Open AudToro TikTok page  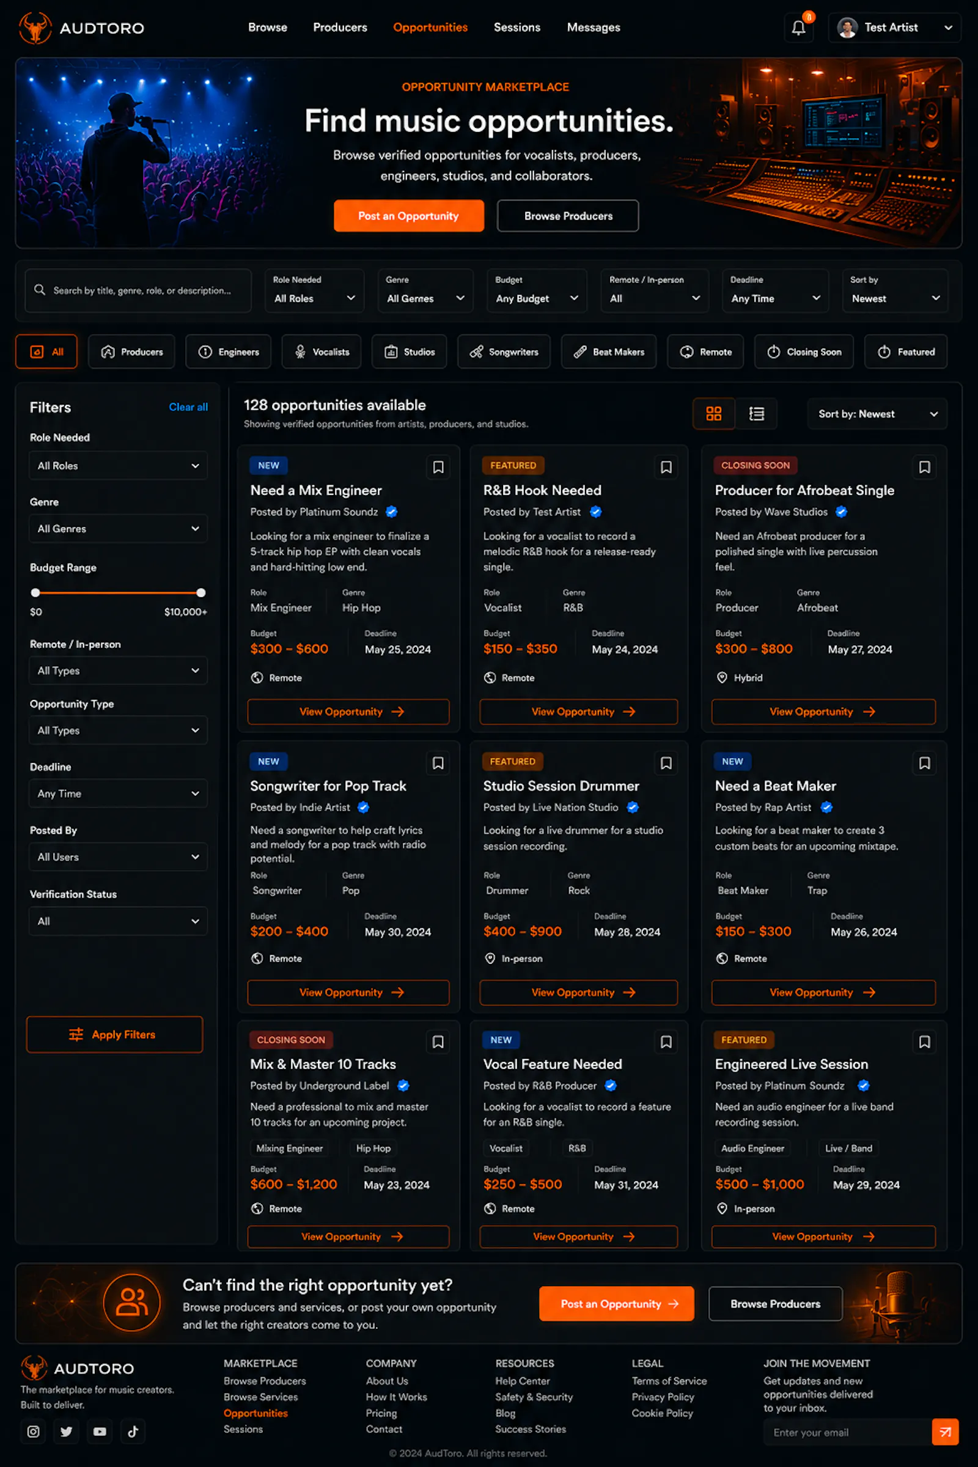point(133,1432)
